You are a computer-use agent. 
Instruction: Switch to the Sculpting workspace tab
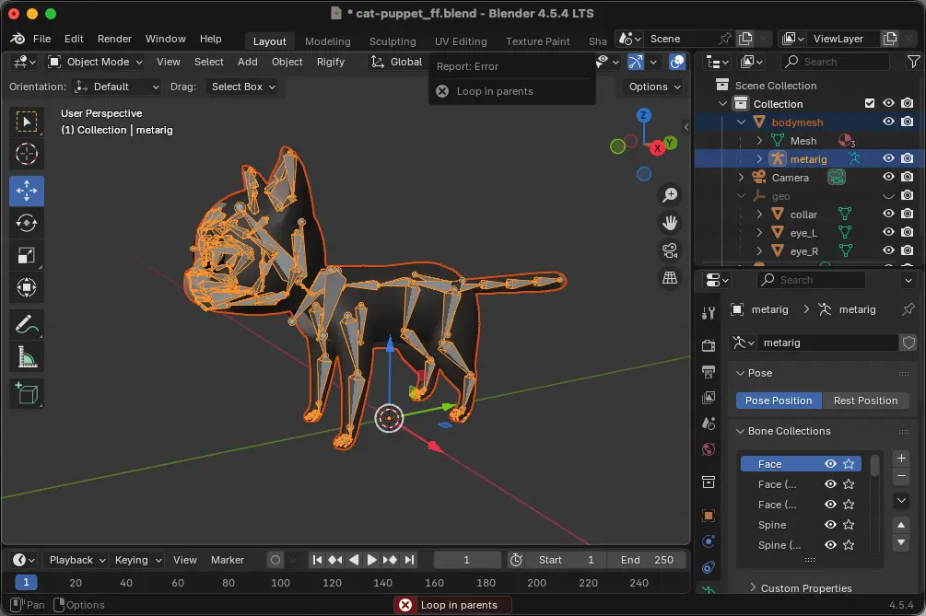(393, 41)
